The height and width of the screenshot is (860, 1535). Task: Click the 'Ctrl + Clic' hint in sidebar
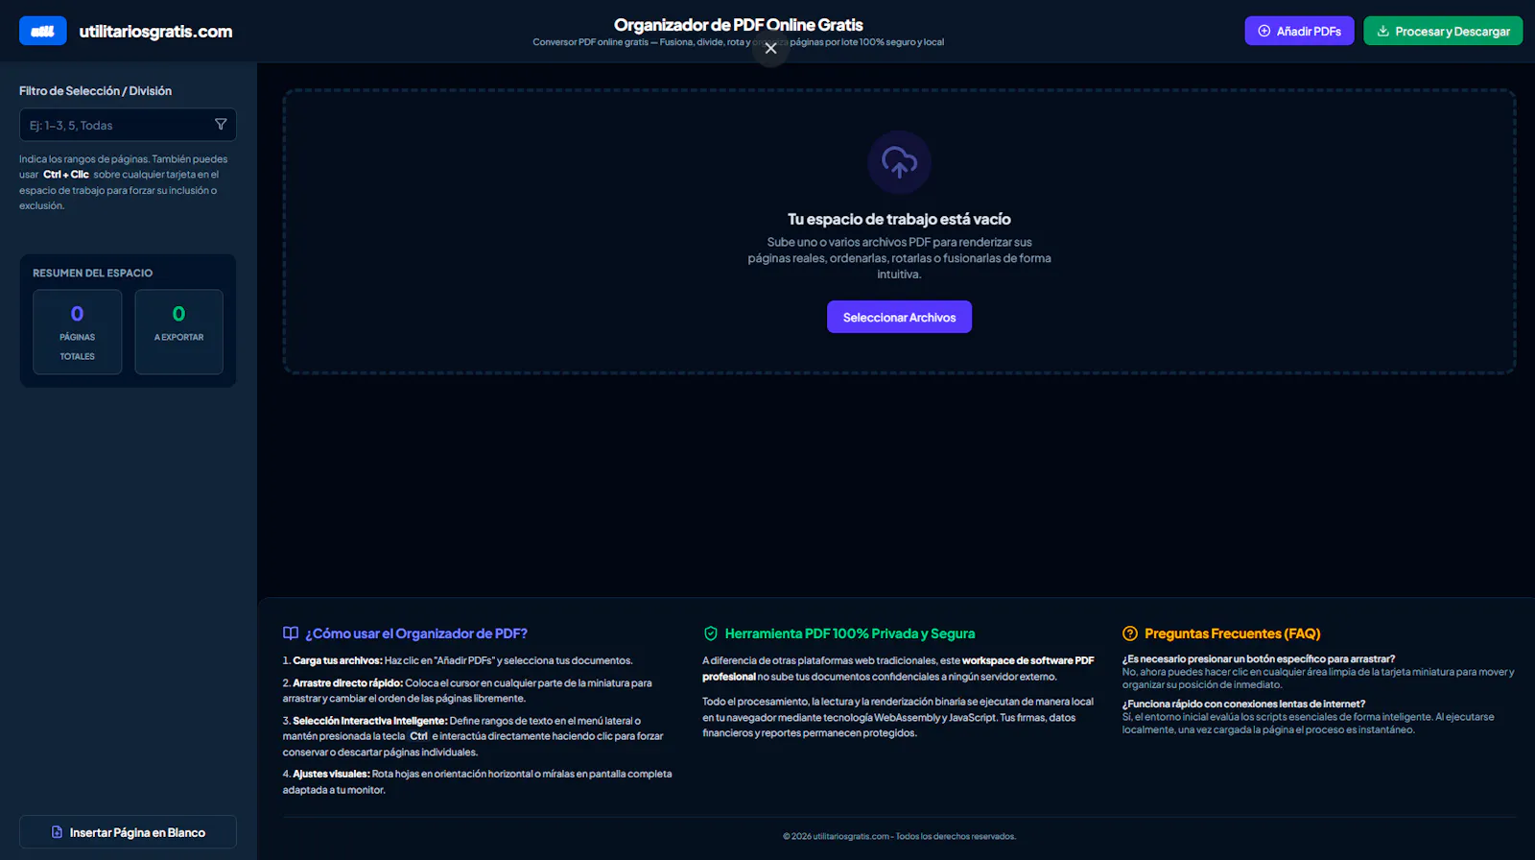(66, 175)
